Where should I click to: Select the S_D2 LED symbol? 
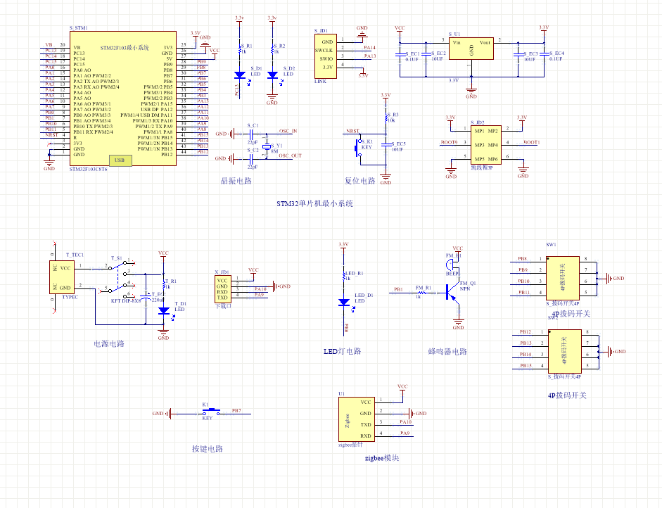click(x=273, y=74)
